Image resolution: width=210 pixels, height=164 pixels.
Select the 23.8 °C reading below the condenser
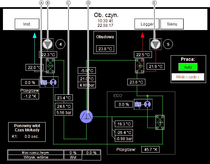point(136,82)
